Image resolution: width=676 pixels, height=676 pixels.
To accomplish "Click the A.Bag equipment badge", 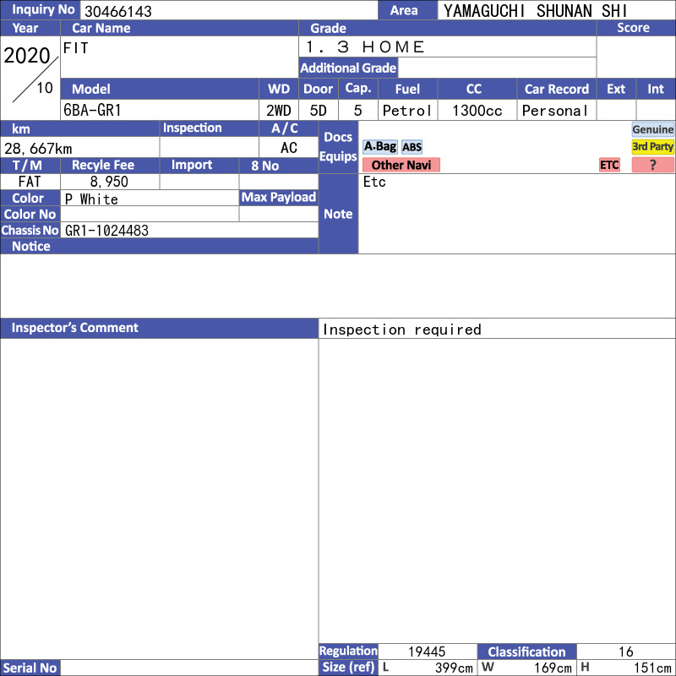I will (x=379, y=147).
